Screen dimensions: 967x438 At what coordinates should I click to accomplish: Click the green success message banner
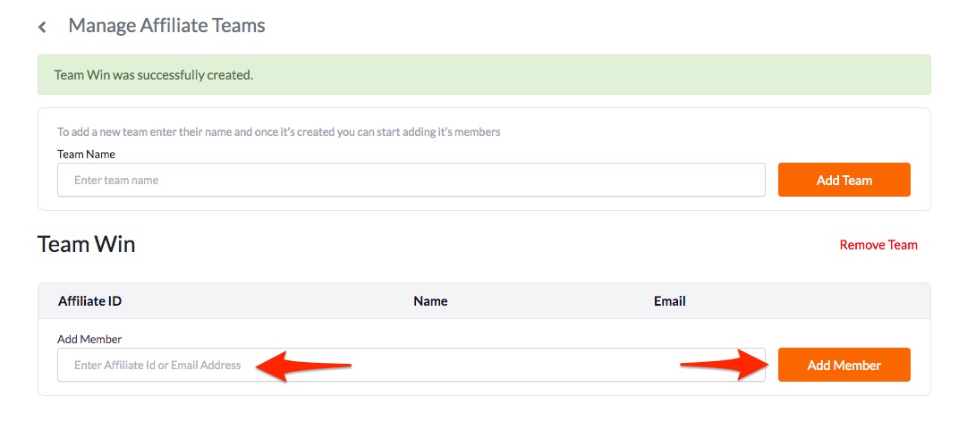click(x=484, y=74)
